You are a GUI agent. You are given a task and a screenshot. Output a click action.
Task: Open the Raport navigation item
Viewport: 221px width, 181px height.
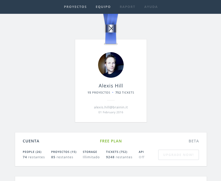(127, 7)
